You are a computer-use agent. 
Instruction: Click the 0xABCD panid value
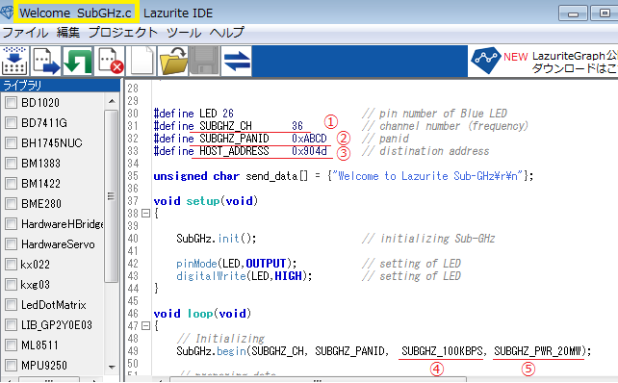309,139
